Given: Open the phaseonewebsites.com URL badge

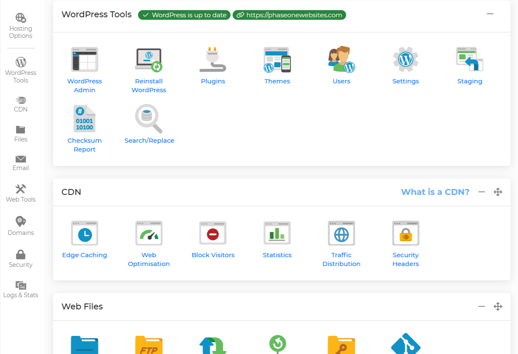Looking at the screenshot, I should point(289,15).
